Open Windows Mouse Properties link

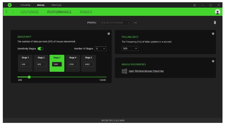pyautogui.click(x=146, y=71)
